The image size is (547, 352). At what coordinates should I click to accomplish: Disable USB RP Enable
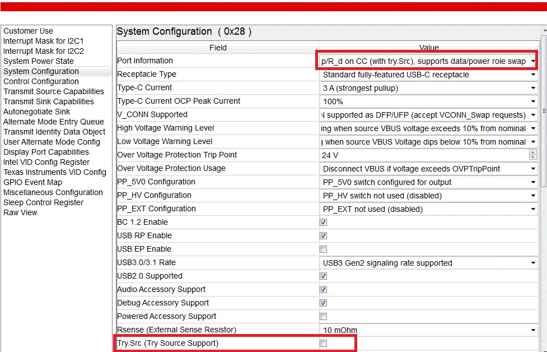(x=323, y=235)
